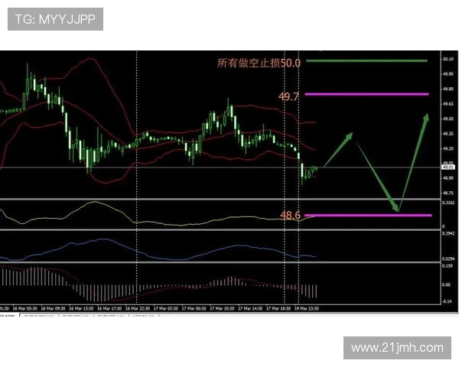Click the TG: MYYJJPP badge

coord(55,20)
